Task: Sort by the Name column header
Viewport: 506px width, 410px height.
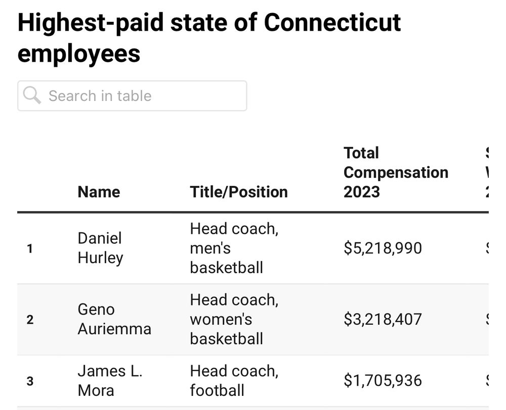Action: pyautogui.click(x=99, y=192)
